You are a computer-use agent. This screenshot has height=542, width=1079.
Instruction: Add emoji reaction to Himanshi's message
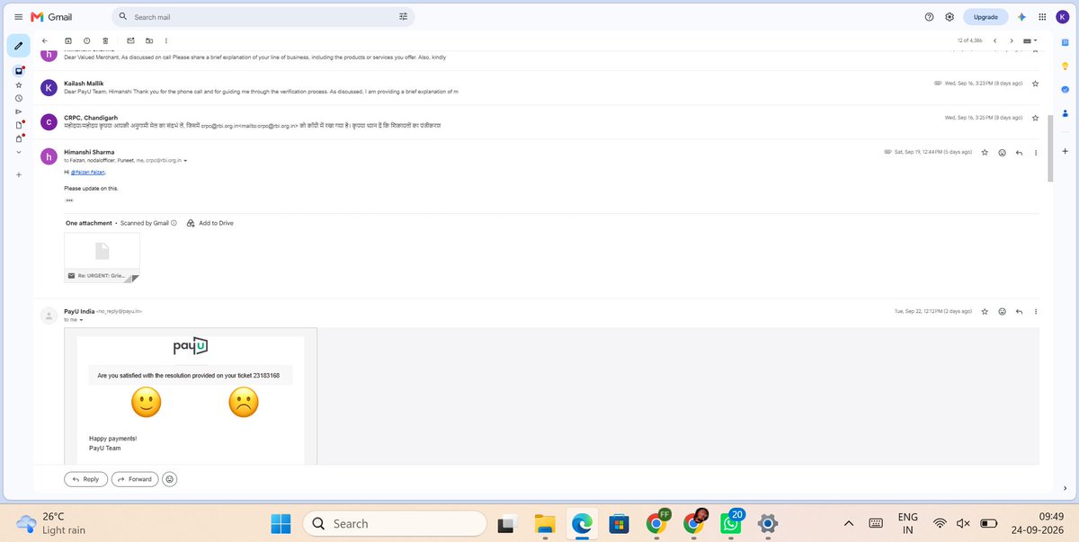tap(1002, 153)
